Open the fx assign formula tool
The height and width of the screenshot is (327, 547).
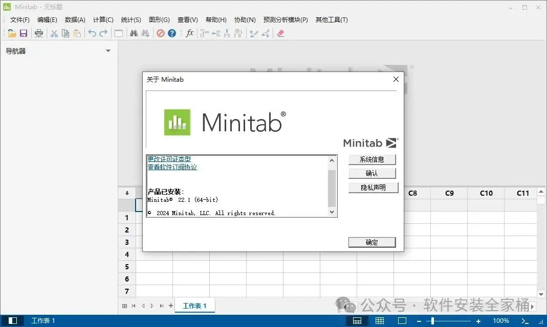189,33
